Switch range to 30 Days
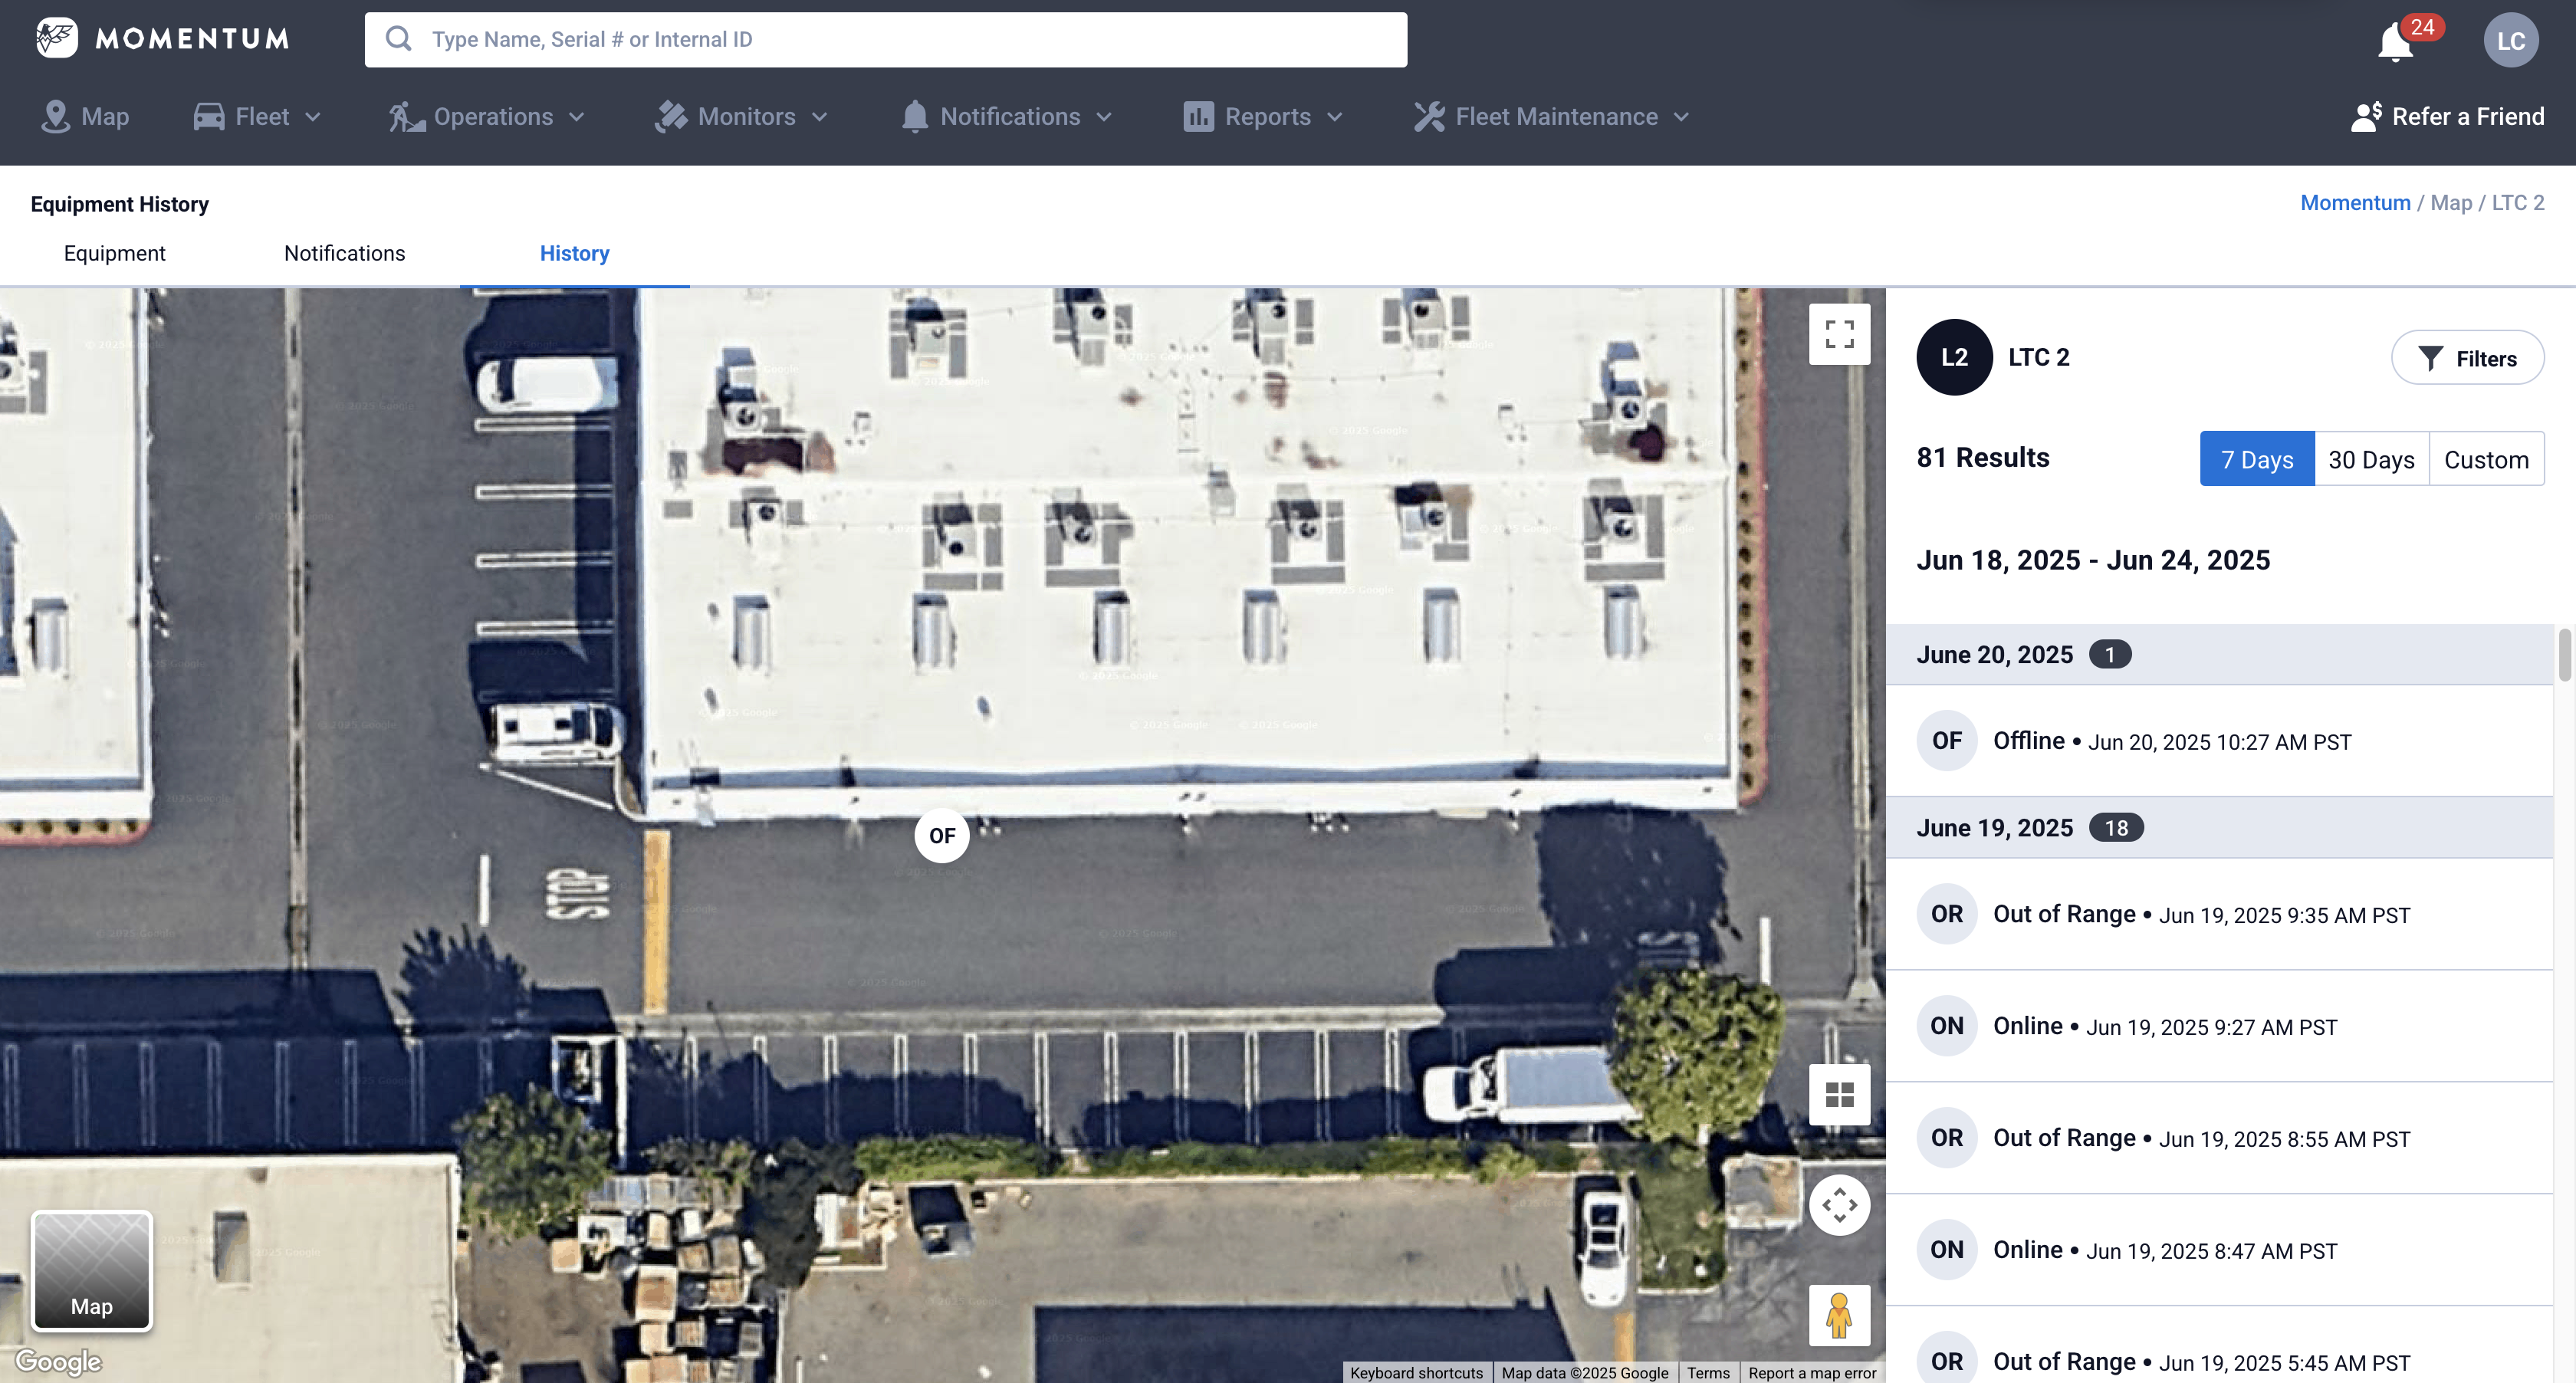The height and width of the screenshot is (1383, 2576). point(2371,459)
